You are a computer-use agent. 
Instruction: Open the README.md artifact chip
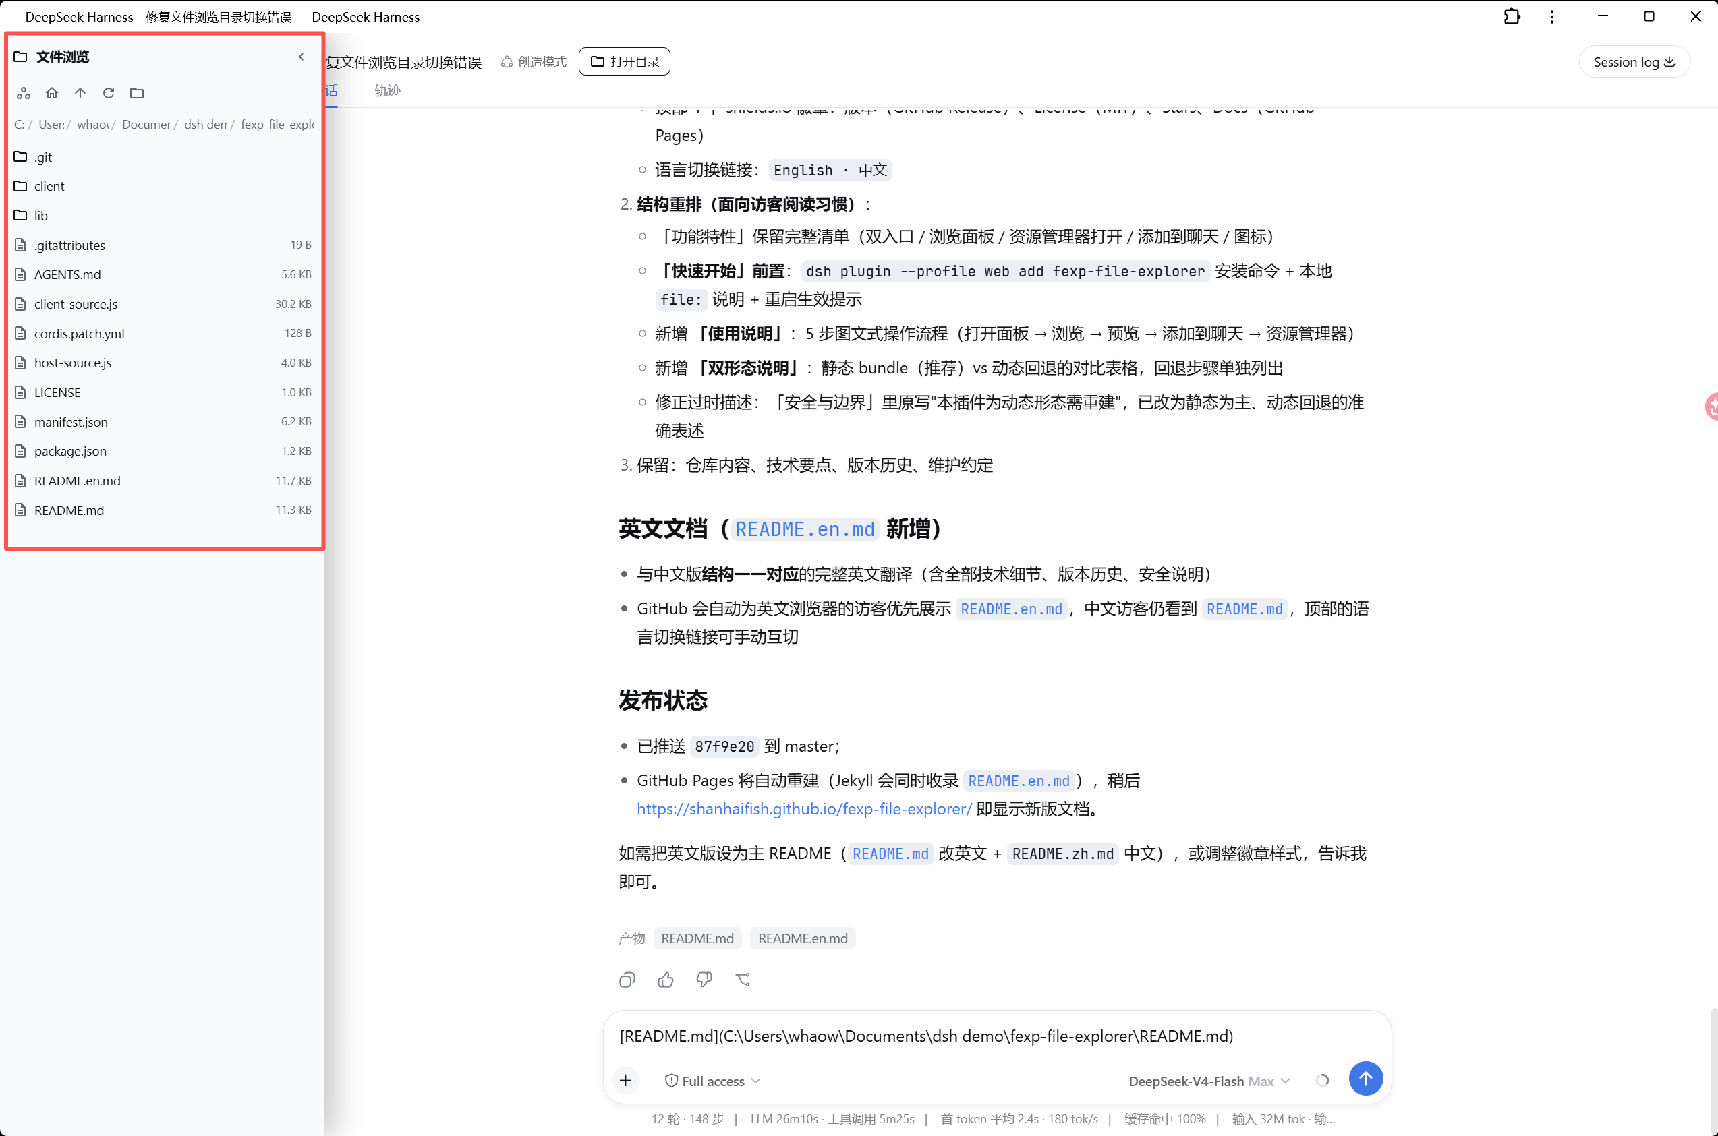pos(697,939)
